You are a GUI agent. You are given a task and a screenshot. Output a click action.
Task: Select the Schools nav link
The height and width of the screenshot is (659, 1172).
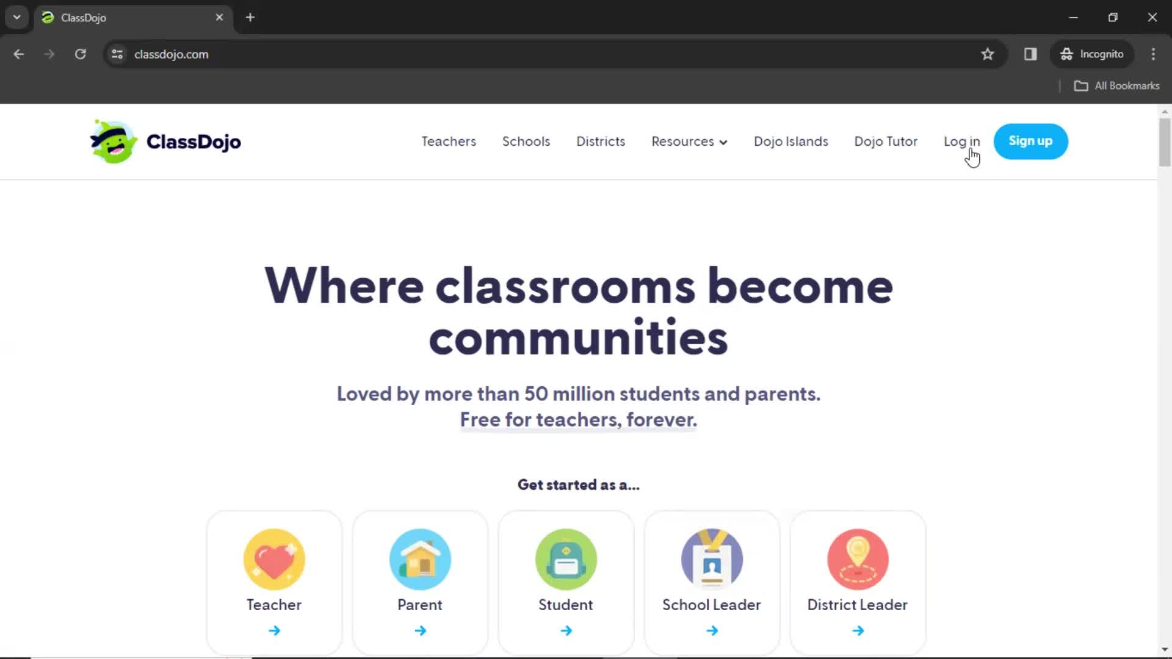point(526,141)
